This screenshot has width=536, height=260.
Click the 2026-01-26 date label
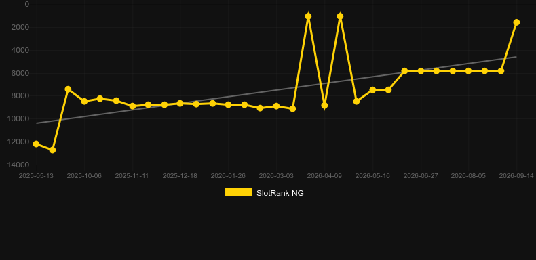228,176
